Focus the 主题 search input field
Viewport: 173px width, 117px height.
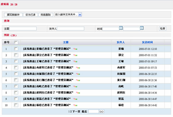point(23,29)
